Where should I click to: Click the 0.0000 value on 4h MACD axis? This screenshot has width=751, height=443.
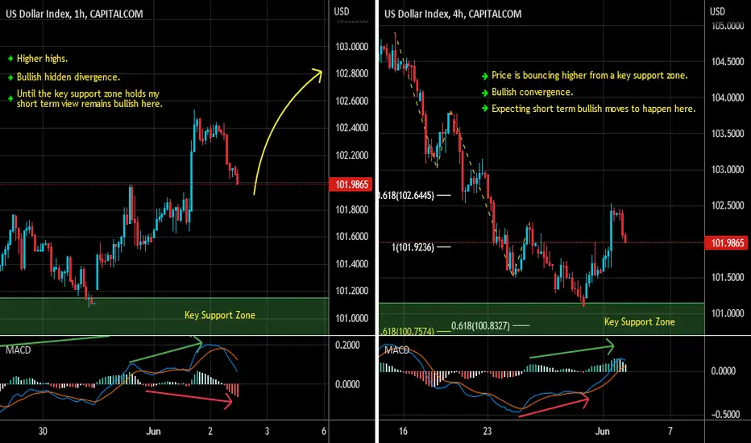click(x=724, y=371)
